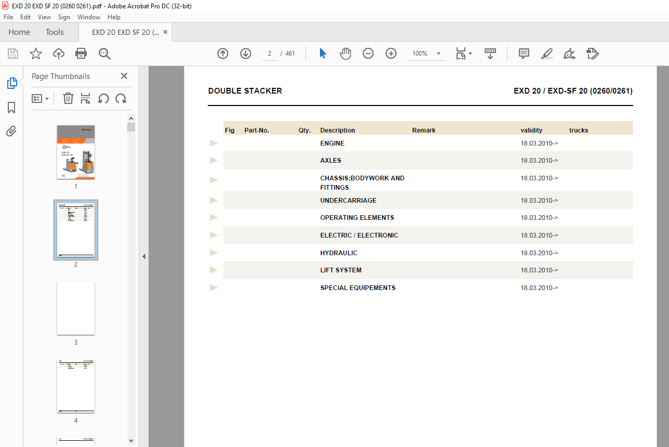669x447 pixels.
Task: Expand the ENGINE row arrow
Action: click(x=213, y=143)
